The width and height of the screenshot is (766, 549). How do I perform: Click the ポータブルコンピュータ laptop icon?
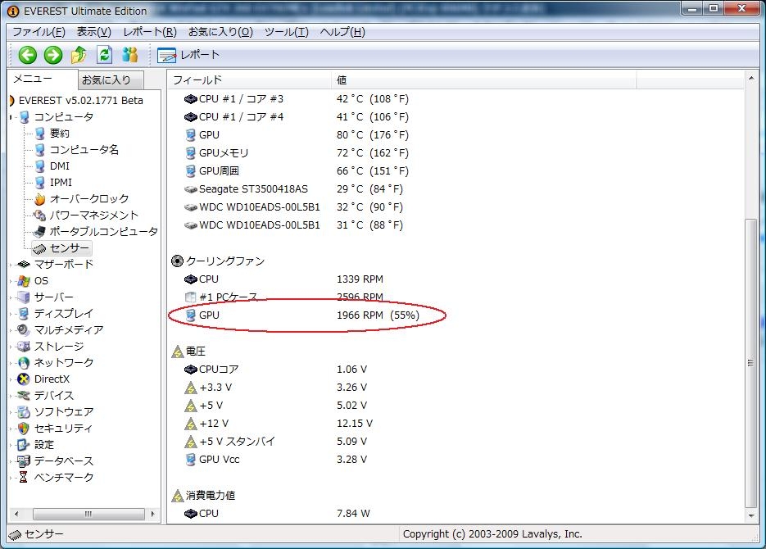click(x=39, y=232)
